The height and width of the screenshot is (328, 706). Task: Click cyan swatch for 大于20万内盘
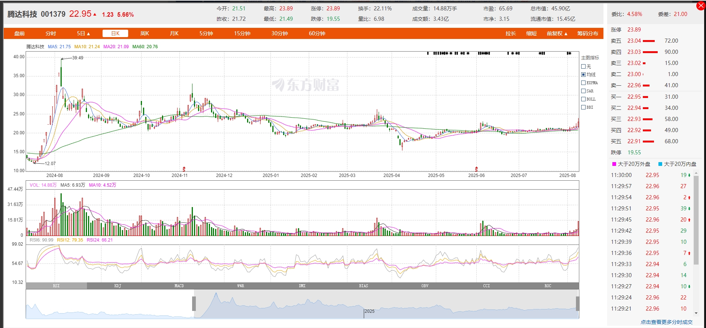pyautogui.click(x=660, y=164)
